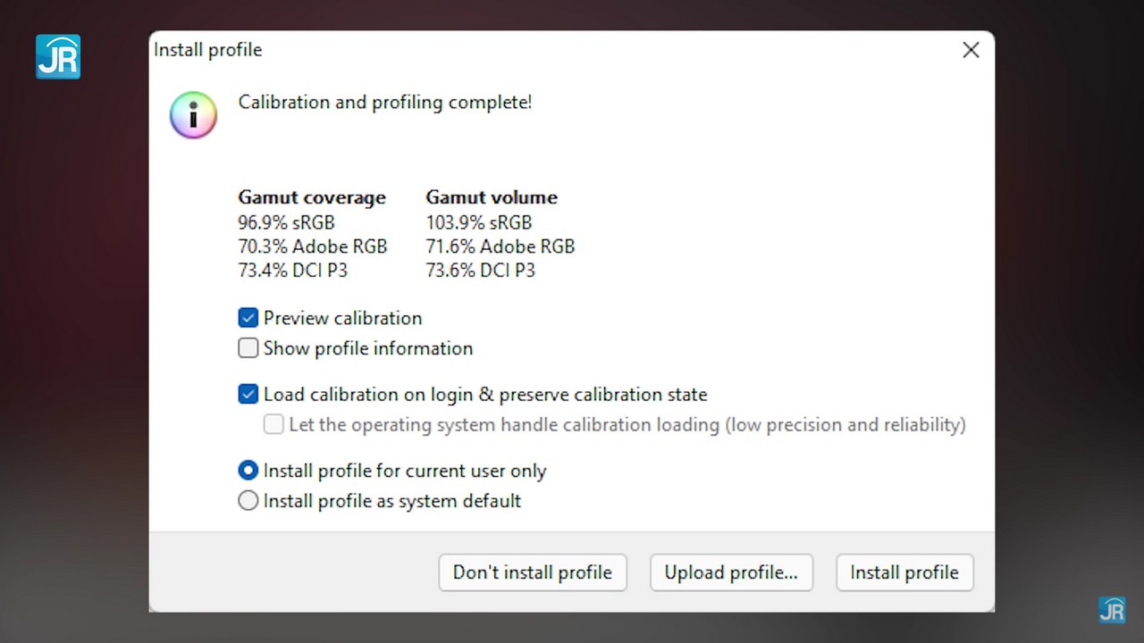Click the small JR watermark logo
Viewport: 1144px width, 643px height.
(1111, 609)
